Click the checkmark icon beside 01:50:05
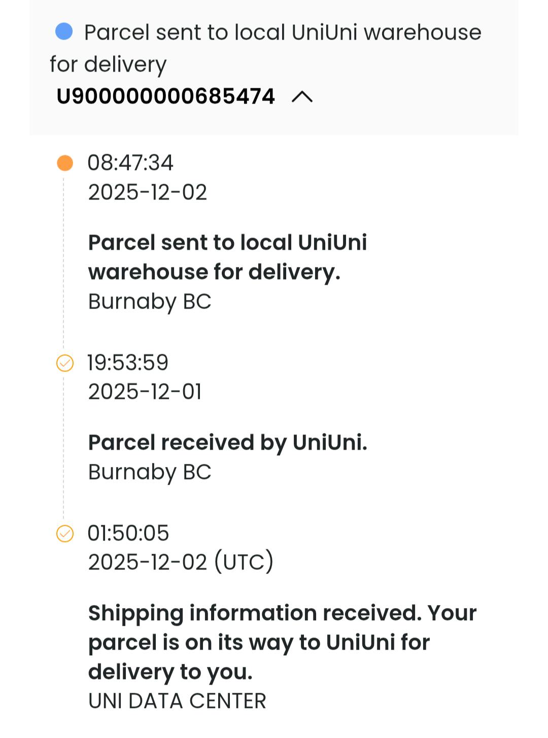Image resolution: width=548 pixels, height=738 pixels. click(65, 533)
